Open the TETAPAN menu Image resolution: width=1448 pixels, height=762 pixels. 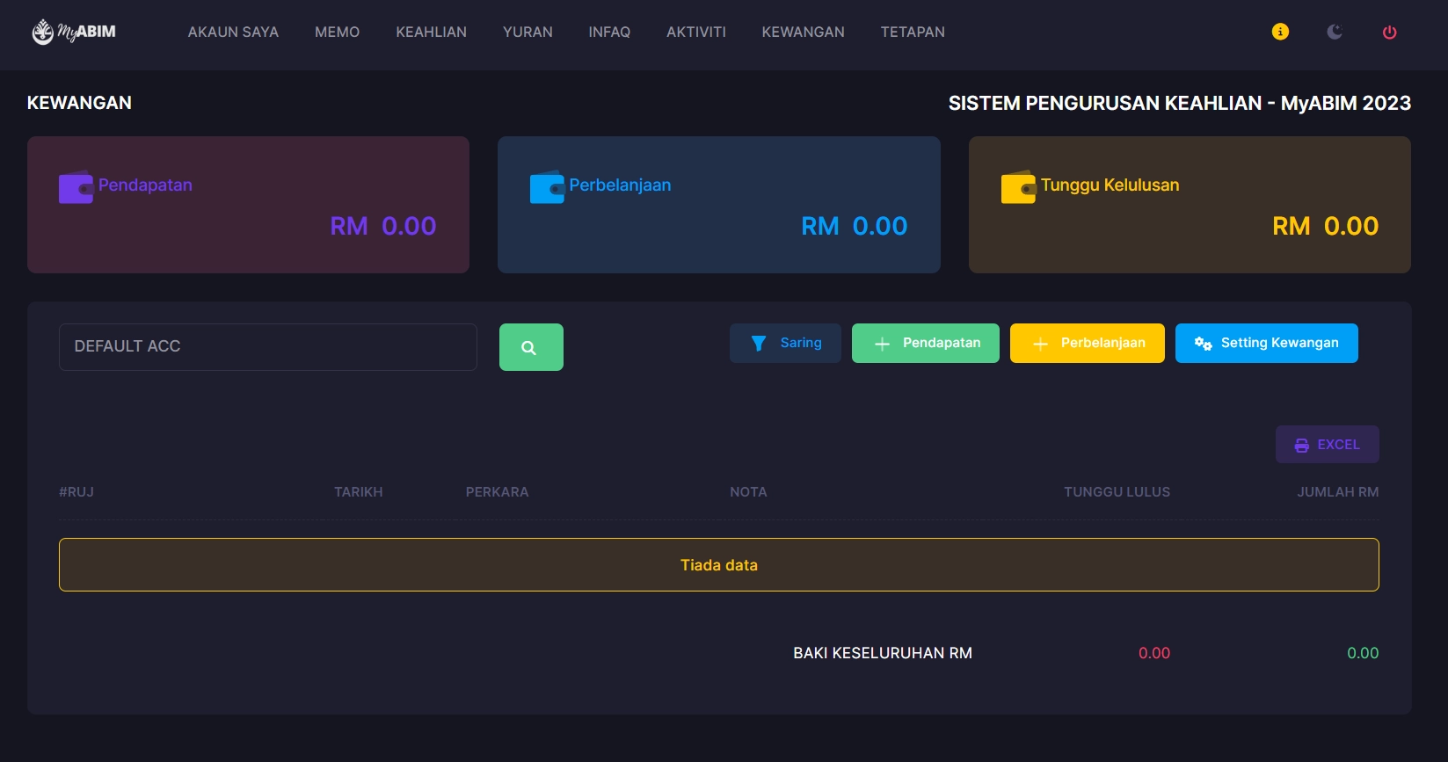click(913, 32)
